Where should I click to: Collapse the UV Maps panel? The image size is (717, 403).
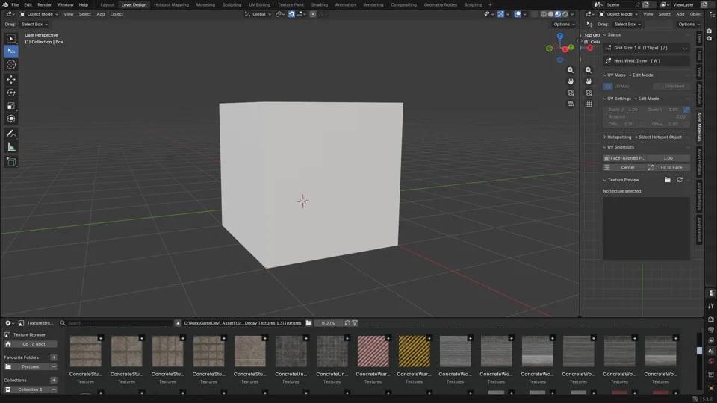(x=605, y=75)
